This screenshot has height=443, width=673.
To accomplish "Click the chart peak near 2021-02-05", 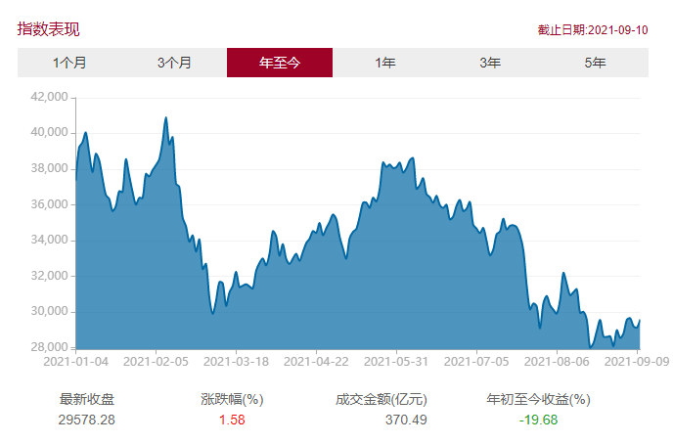I will (x=165, y=117).
